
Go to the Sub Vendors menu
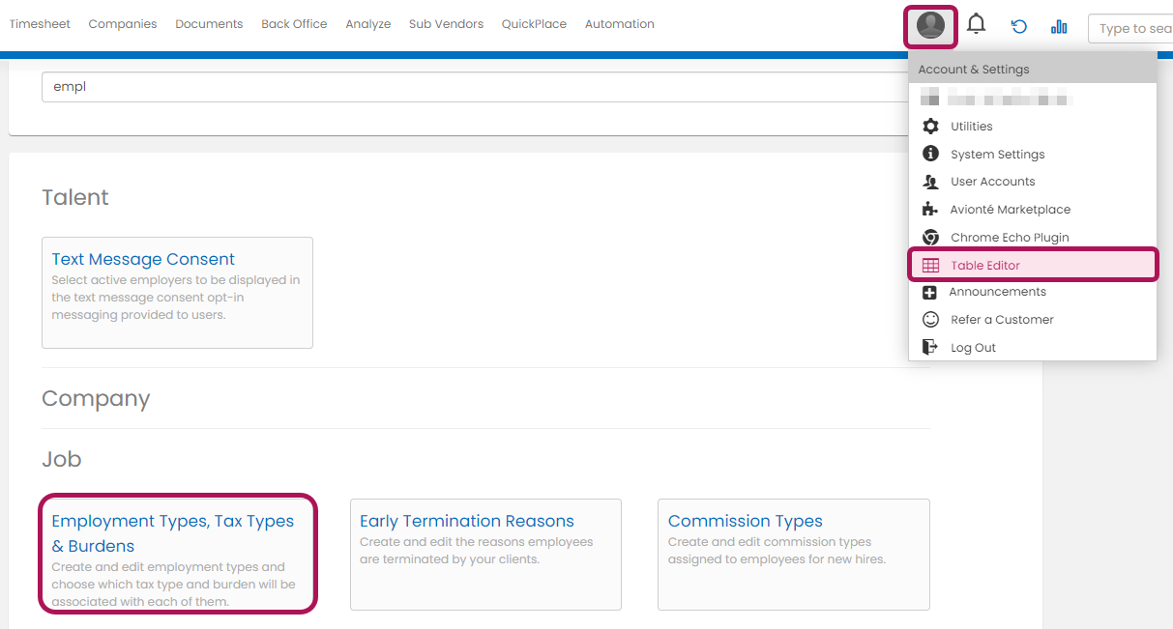[x=446, y=24]
